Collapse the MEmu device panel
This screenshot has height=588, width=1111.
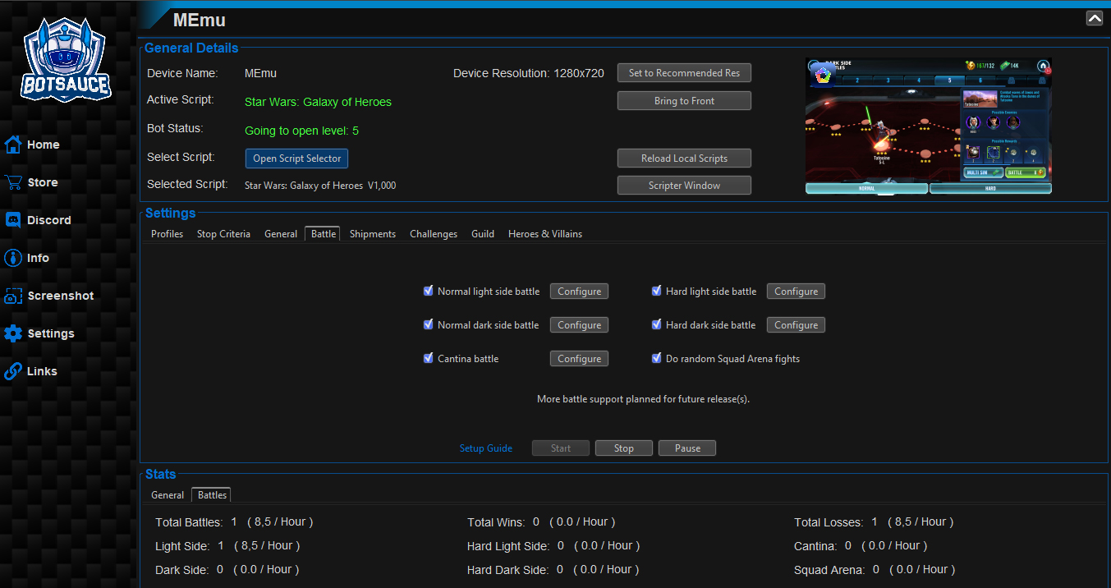pos(1094,18)
